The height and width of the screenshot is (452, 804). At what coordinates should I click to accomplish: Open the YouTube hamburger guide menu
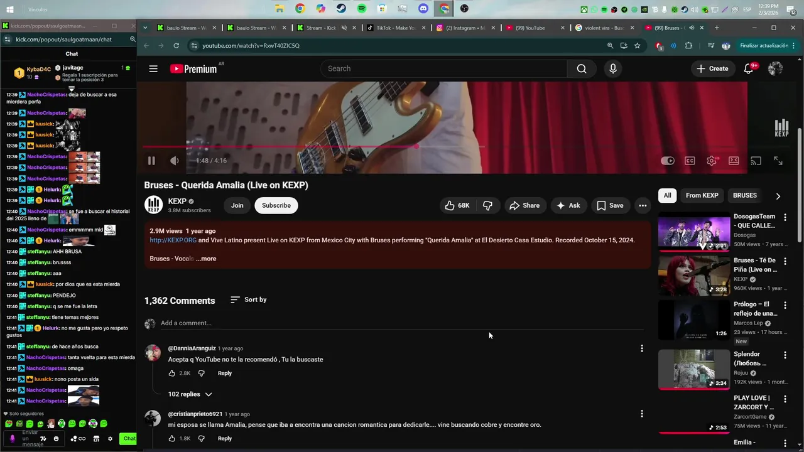pyautogui.click(x=153, y=68)
